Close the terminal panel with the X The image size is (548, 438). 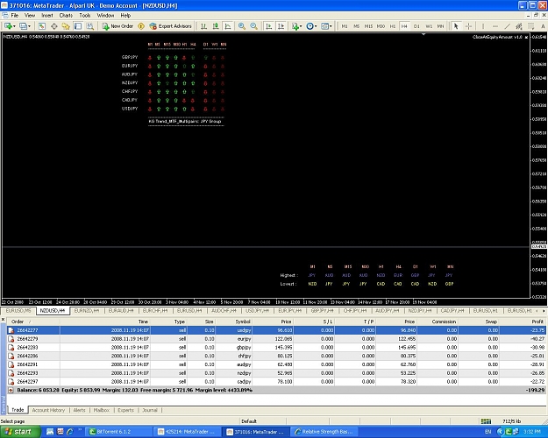pos(4,319)
